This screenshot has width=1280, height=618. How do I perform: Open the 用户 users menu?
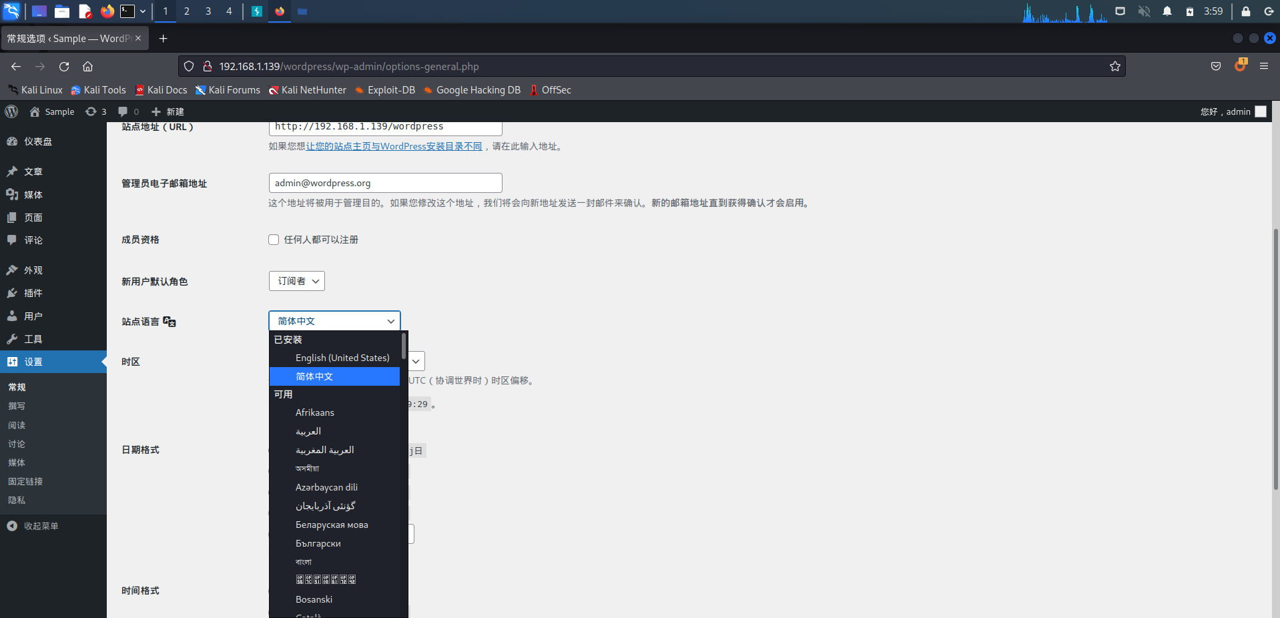[53, 316]
